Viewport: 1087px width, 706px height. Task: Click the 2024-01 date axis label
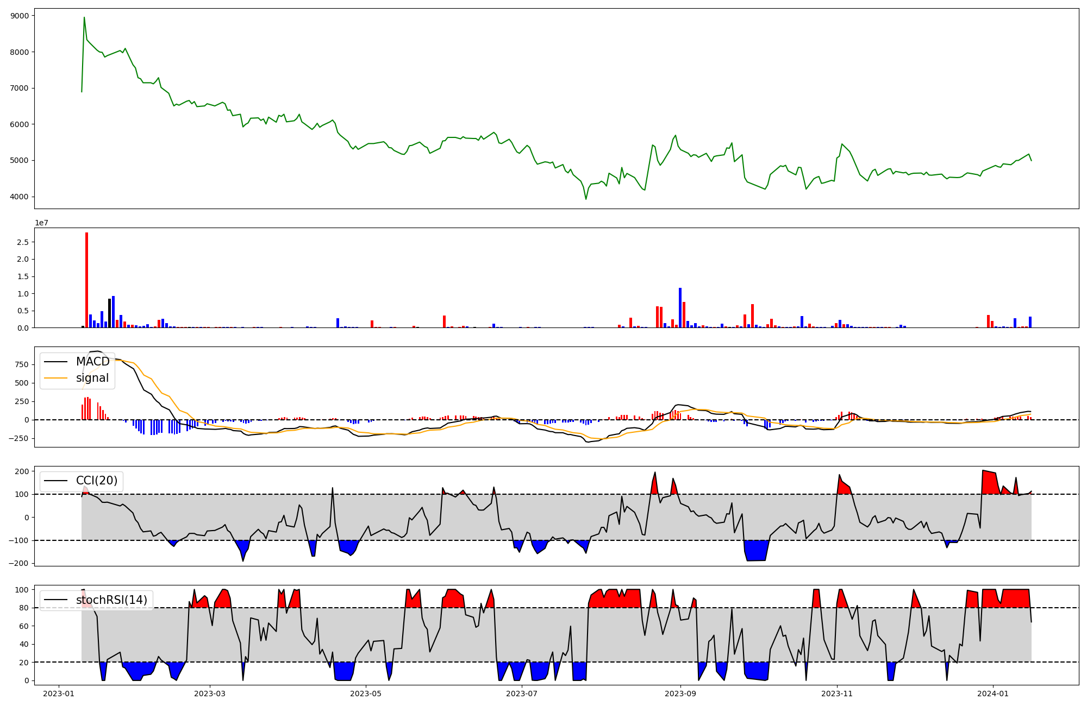pos(993,694)
